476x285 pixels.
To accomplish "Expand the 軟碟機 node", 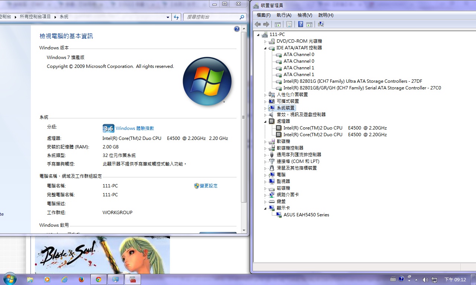I will pos(266,142).
